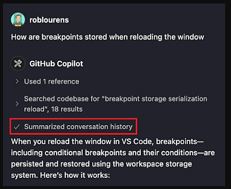
Task: Click the roblourens profile avatar
Action: point(18,19)
